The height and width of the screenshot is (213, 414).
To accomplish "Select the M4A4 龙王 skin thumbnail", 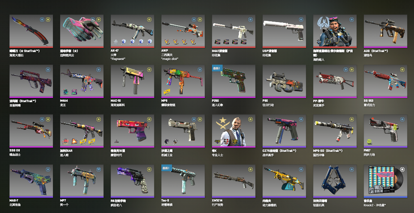I will [x=82, y=81].
